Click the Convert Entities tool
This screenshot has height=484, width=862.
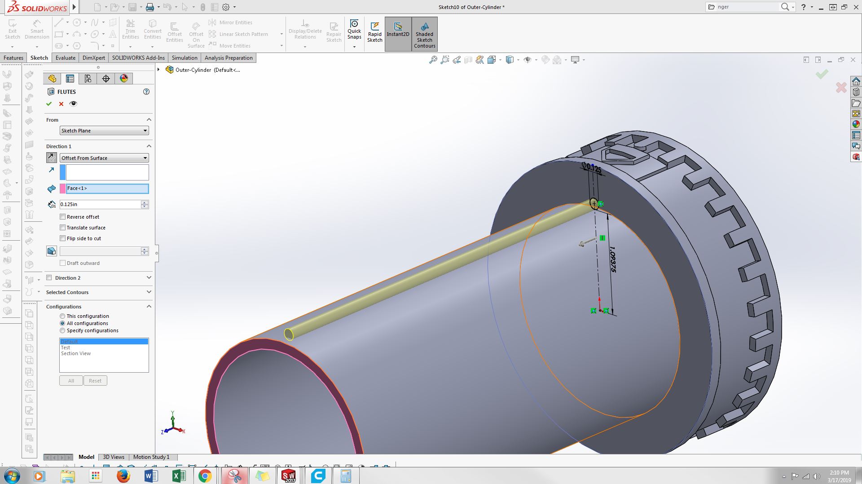(153, 30)
